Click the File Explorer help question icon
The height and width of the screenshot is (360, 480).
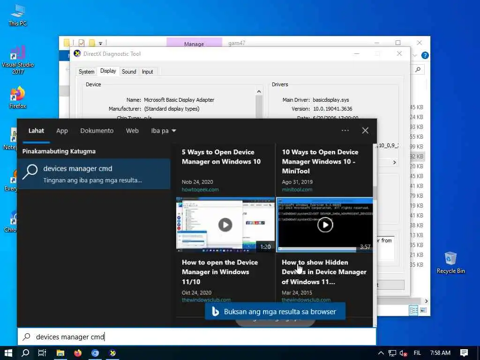[425, 55]
